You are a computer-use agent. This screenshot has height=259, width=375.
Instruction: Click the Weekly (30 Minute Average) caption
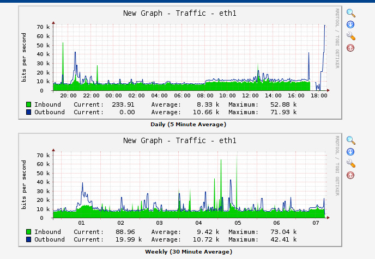[x=188, y=252]
